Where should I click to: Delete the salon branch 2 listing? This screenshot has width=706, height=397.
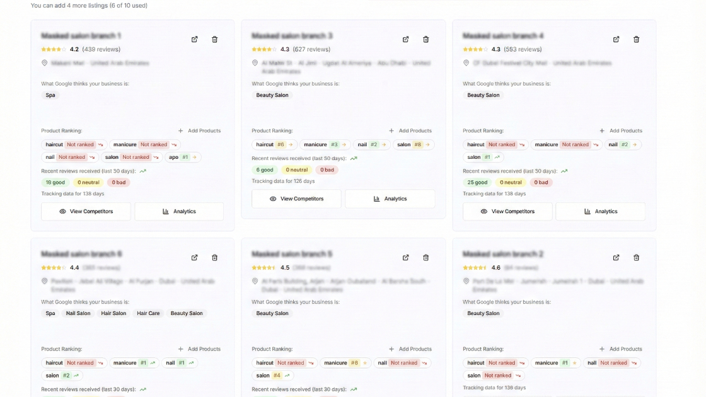636,257
